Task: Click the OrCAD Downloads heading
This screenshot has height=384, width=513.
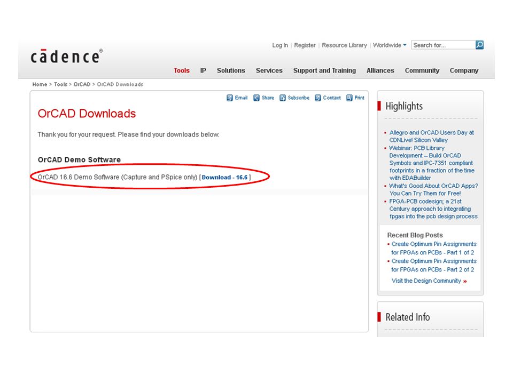Action: click(x=87, y=114)
